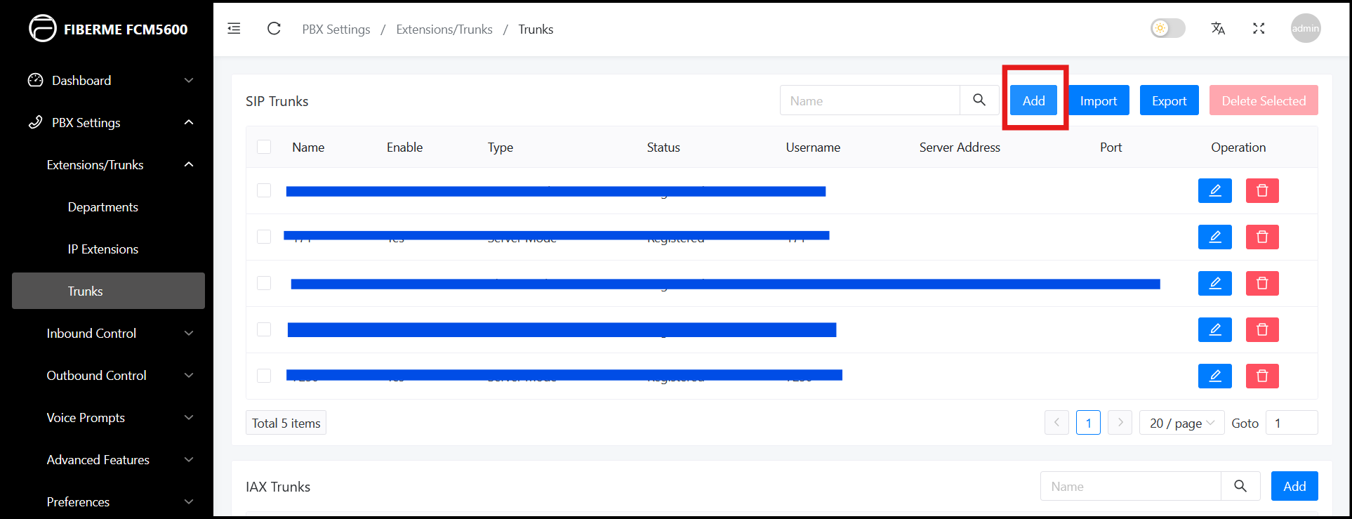Open the admin user avatar
Screen dimensions: 1352x519
pos(1306,29)
